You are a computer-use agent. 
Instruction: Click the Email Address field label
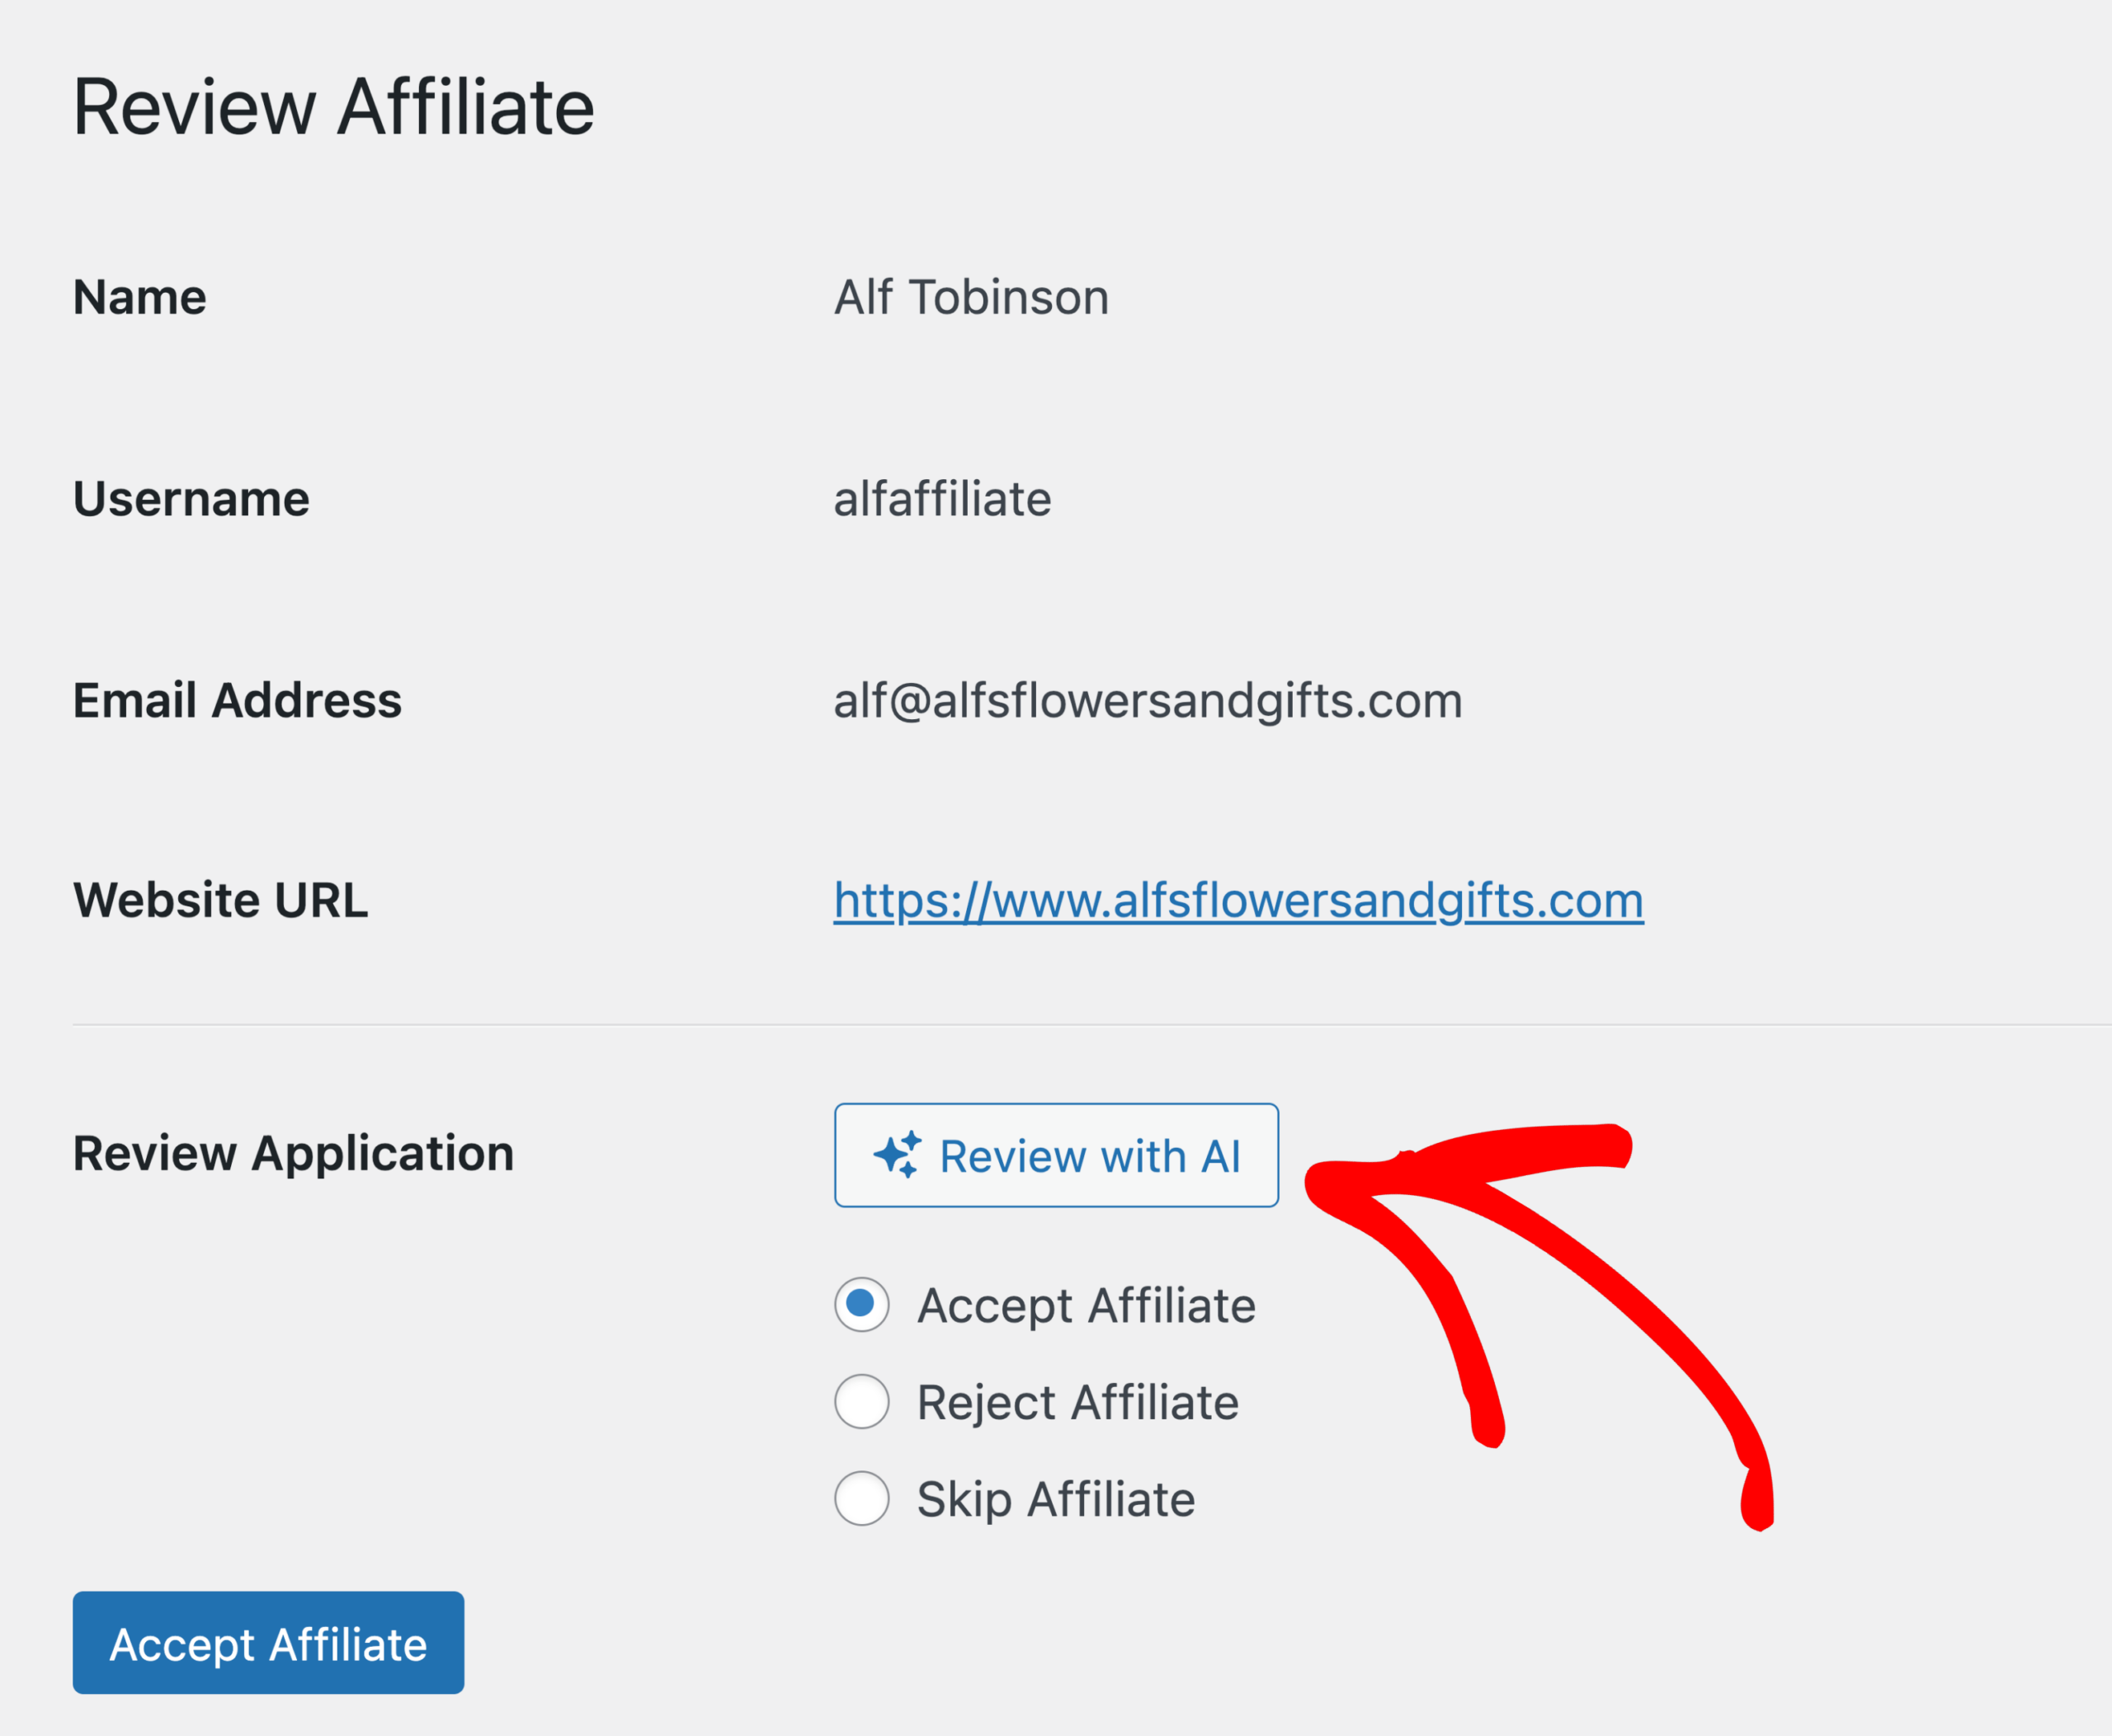(x=237, y=700)
